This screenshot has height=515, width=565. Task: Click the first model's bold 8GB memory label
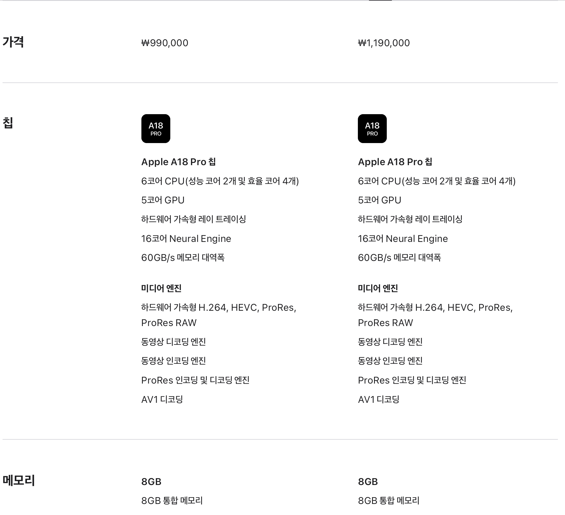[x=151, y=482]
